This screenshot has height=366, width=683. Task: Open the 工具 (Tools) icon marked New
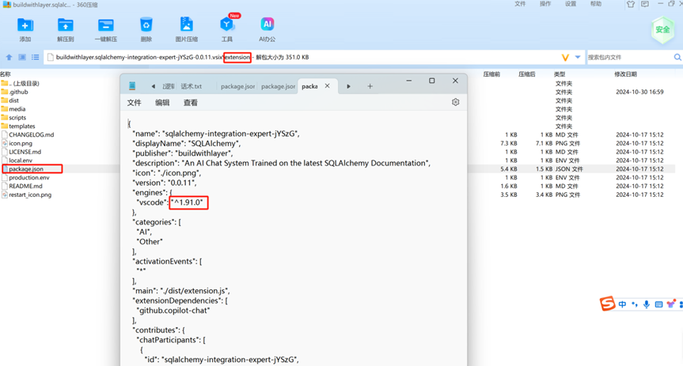point(227,28)
